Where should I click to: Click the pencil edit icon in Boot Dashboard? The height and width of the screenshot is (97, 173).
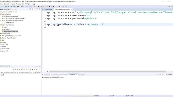[x=26, y=70]
